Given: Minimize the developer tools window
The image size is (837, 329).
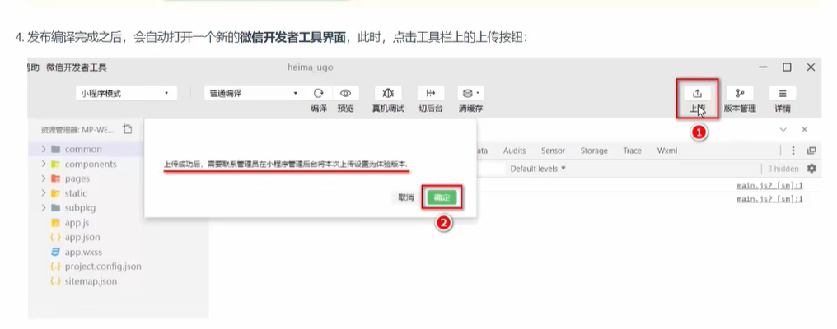Looking at the screenshot, I should point(764,67).
